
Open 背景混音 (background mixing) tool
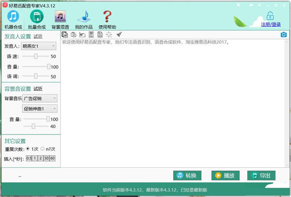pyautogui.click(x=61, y=20)
